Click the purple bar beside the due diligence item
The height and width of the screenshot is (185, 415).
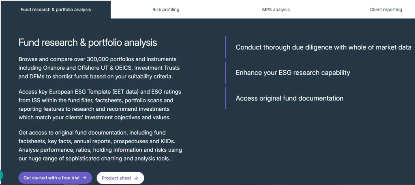(226, 47)
